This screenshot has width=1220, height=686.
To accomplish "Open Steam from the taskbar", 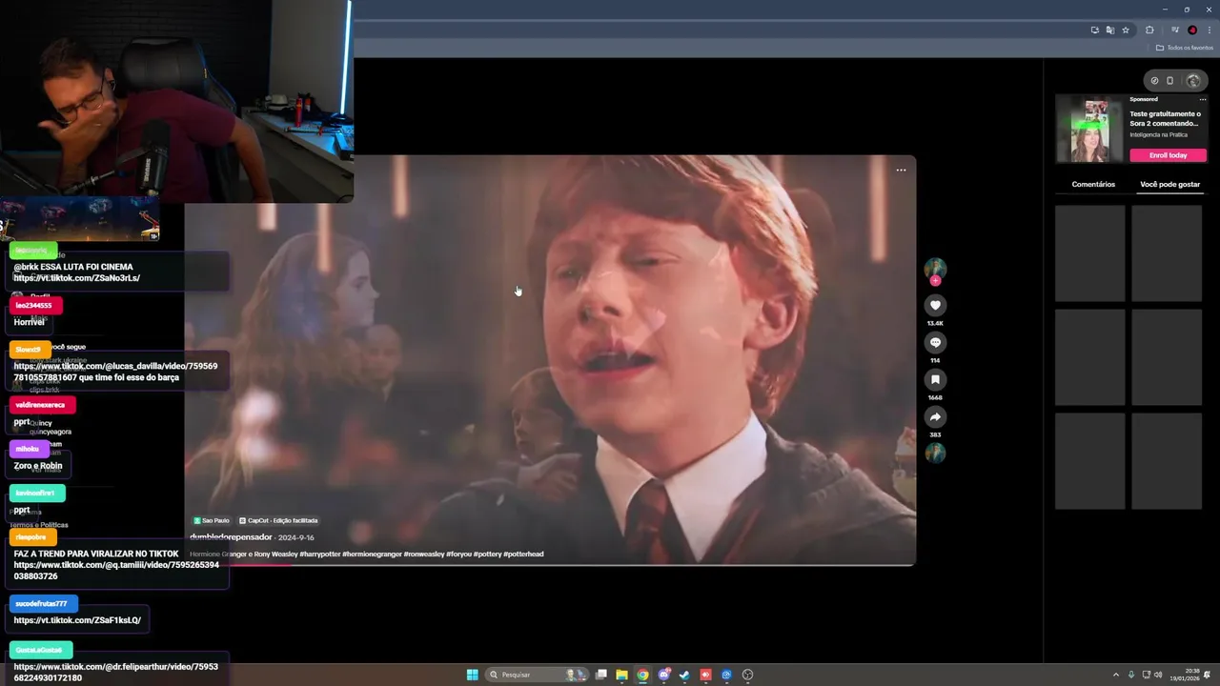I will point(684,675).
